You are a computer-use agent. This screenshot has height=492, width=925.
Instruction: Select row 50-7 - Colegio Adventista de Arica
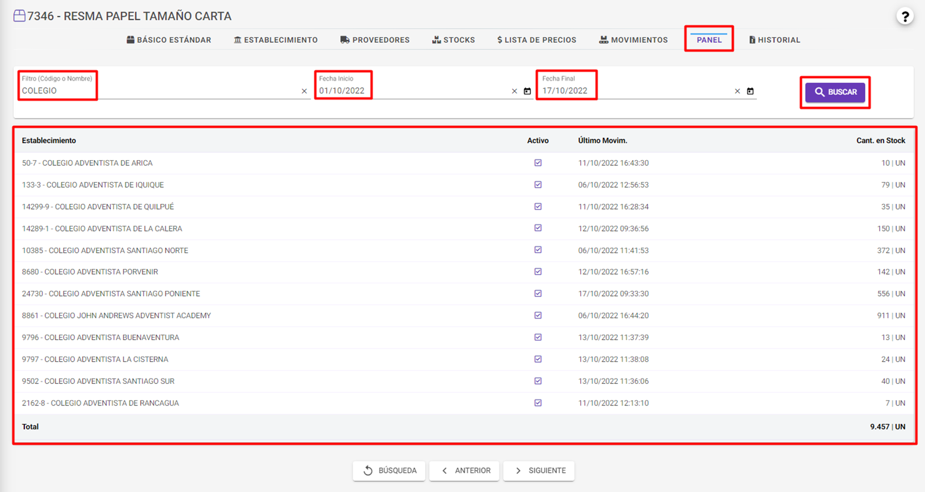pos(464,163)
